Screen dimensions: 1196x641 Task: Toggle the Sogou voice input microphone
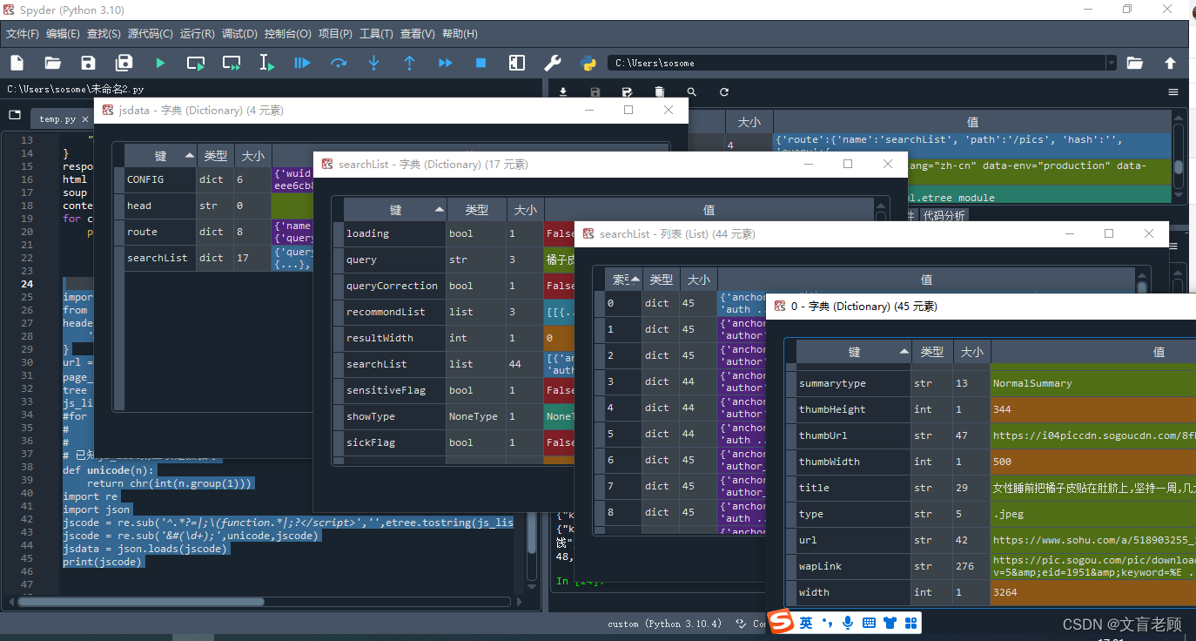point(848,623)
